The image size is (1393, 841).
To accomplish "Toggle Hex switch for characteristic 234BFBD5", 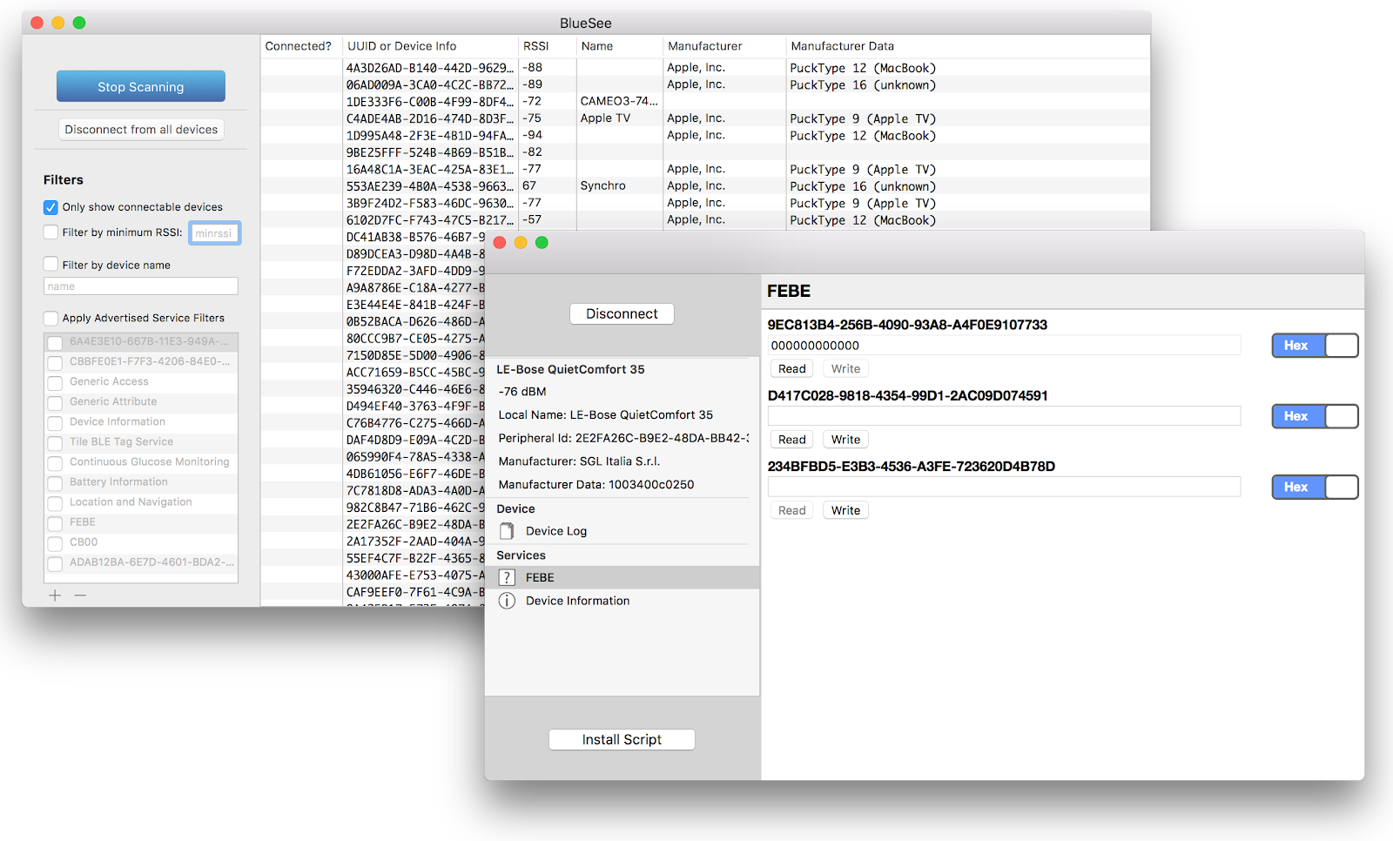I will pyautogui.click(x=1315, y=487).
